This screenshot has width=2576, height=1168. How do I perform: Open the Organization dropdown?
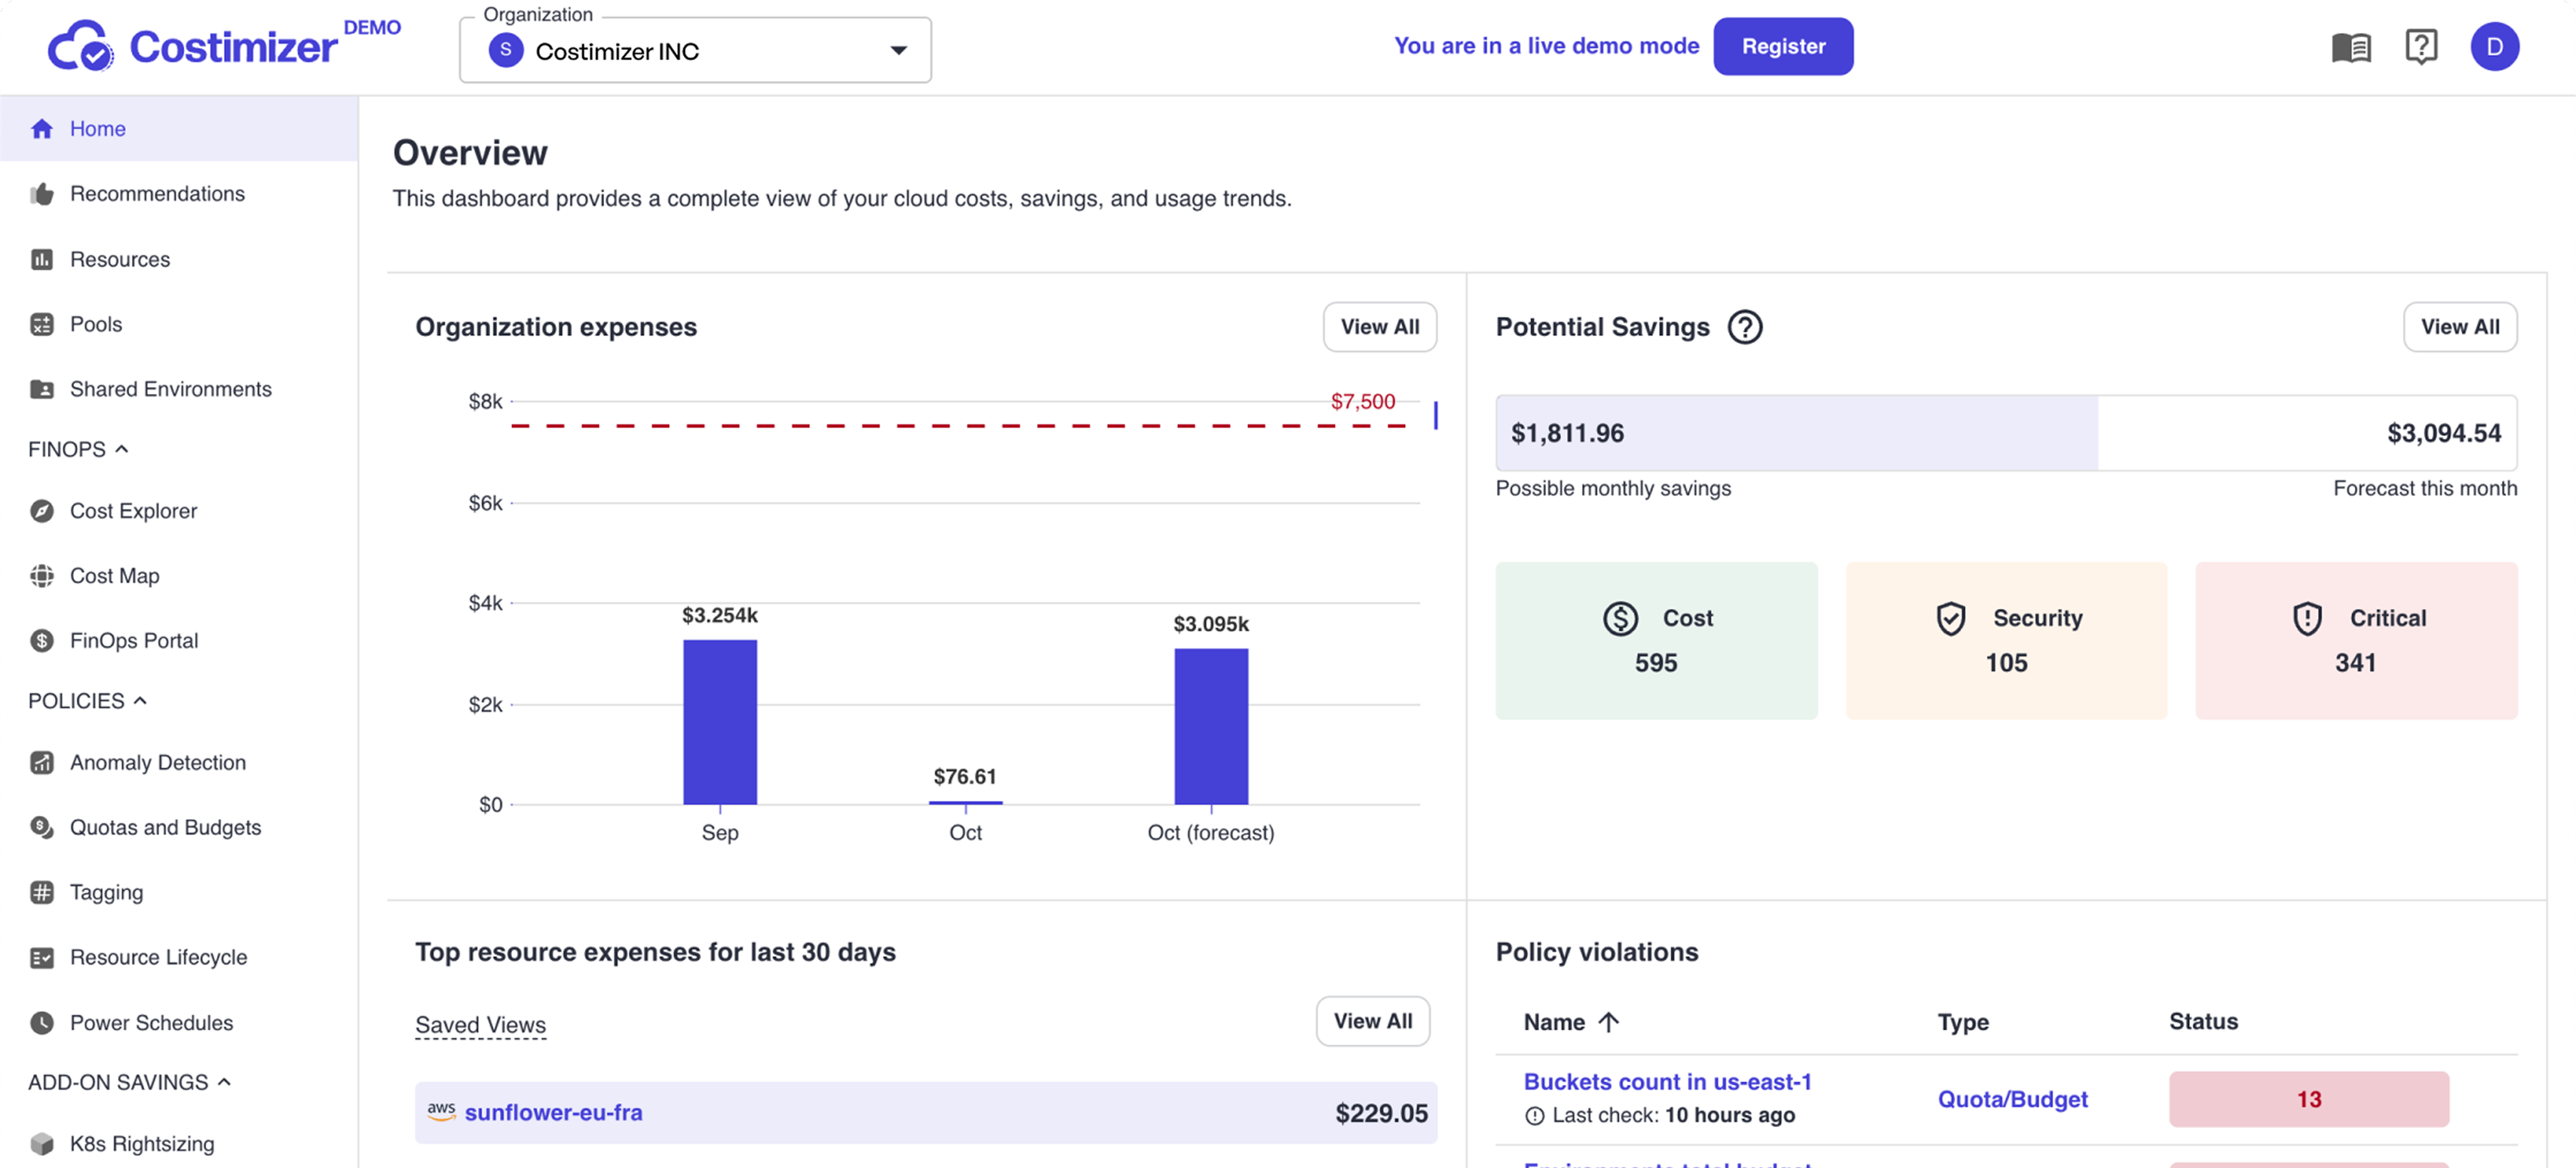pyautogui.click(x=695, y=51)
